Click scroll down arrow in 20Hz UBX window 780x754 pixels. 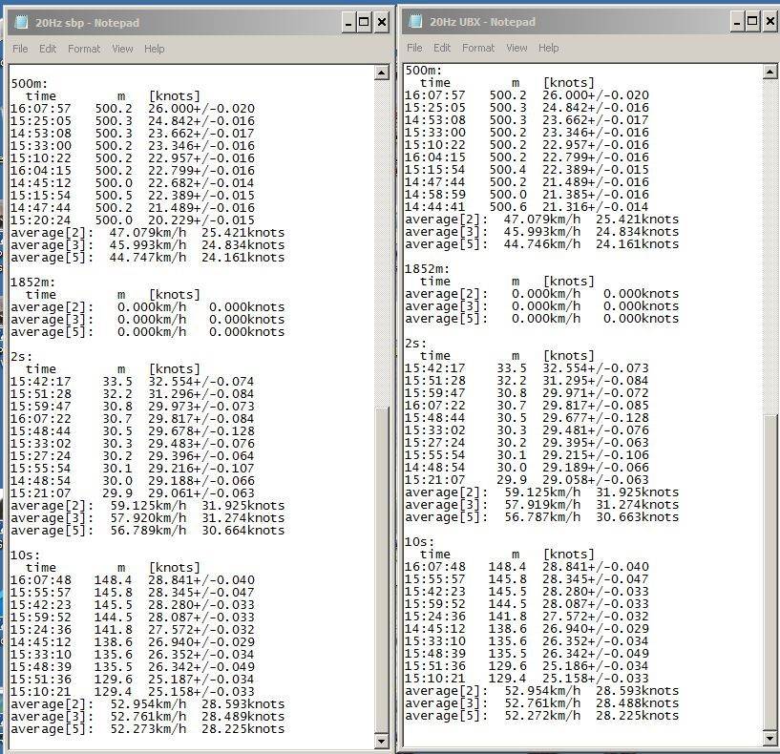769,737
